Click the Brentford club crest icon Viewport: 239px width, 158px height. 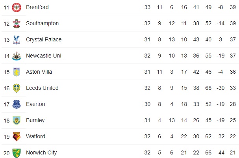[16, 7]
